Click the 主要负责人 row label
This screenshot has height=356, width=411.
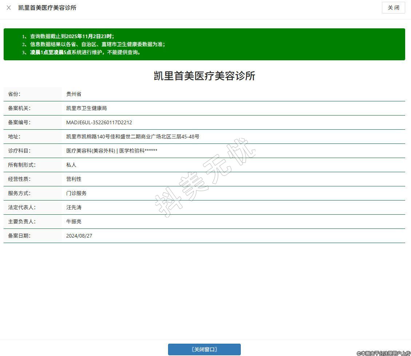point(22,222)
